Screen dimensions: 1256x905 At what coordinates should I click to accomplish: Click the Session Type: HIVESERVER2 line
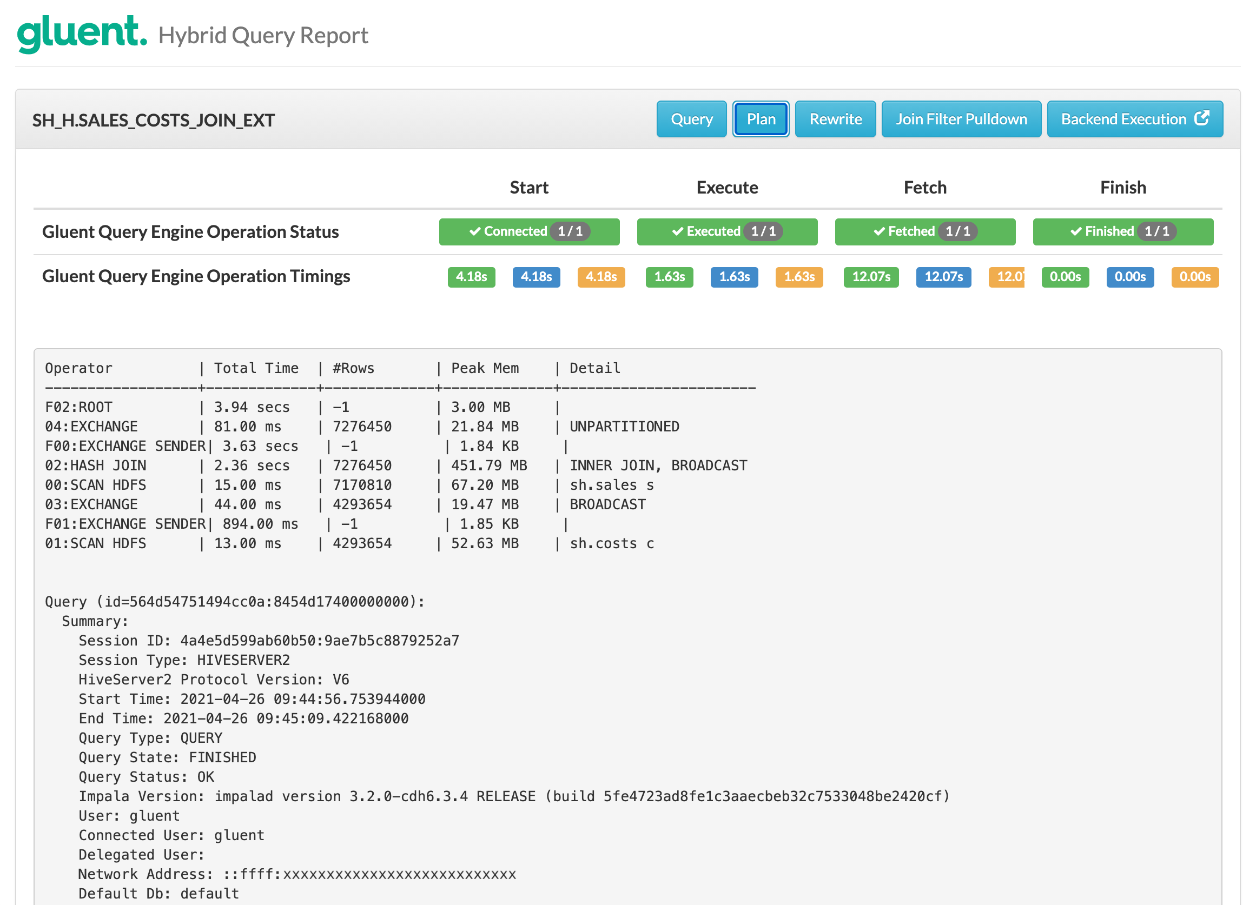coord(184,660)
